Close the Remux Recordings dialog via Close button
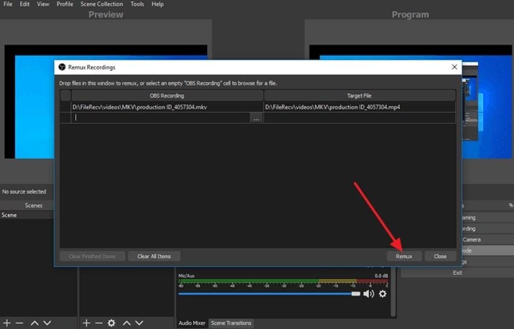 click(x=440, y=256)
